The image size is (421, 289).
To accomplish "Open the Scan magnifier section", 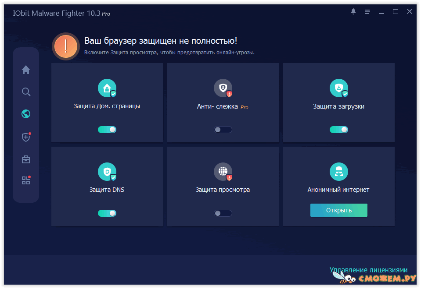I will pos(26,92).
